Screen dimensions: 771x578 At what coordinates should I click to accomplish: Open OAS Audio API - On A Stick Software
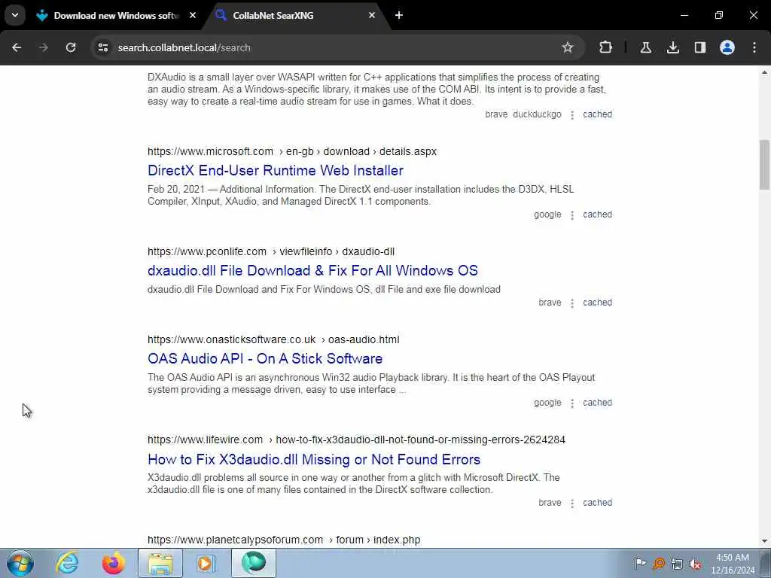pyautogui.click(x=265, y=359)
